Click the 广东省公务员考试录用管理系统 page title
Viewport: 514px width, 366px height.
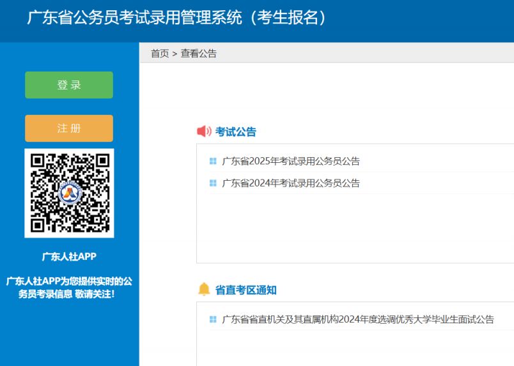coord(176,17)
